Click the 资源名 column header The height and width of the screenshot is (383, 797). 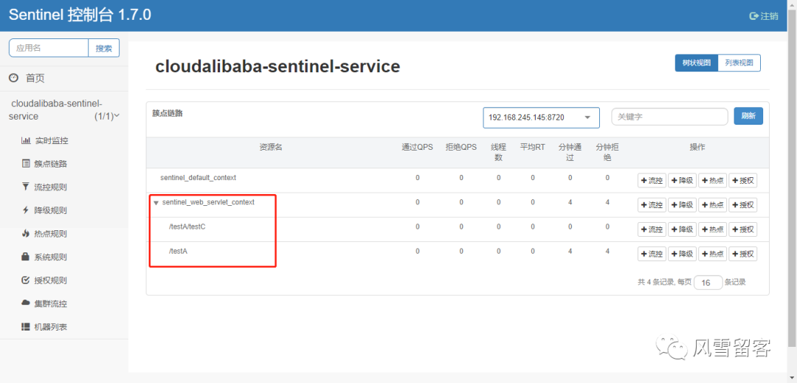tap(271, 148)
